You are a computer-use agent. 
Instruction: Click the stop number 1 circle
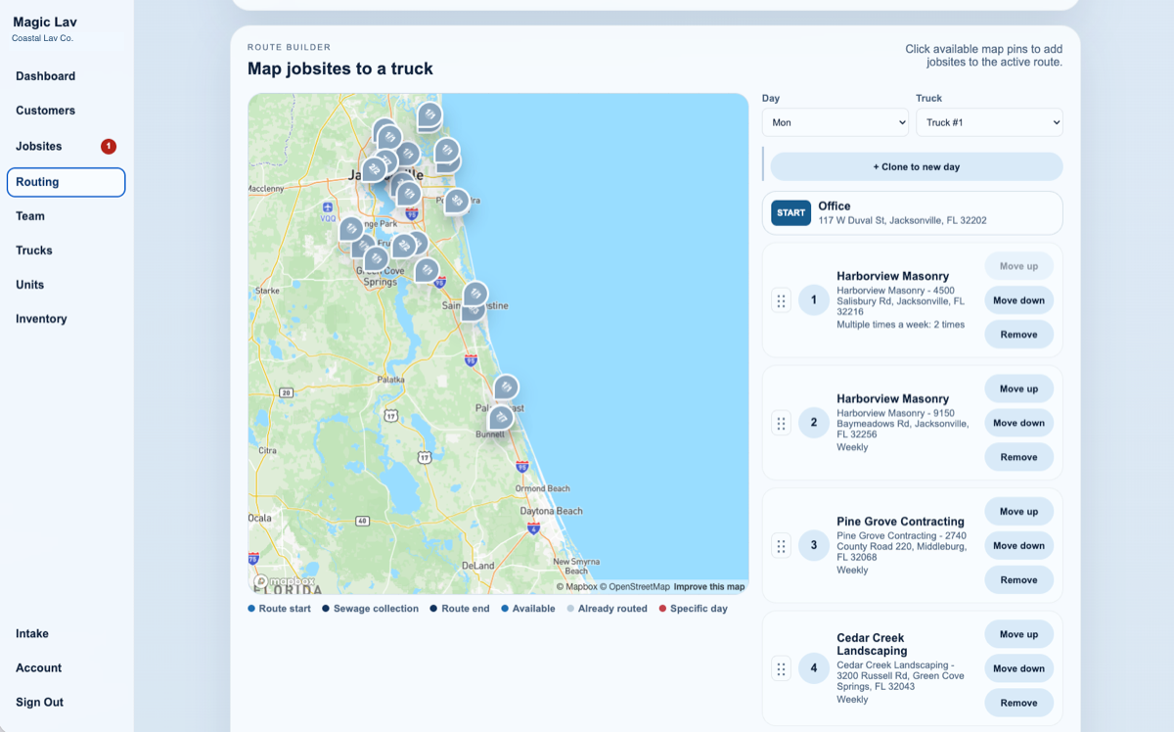(814, 300)
